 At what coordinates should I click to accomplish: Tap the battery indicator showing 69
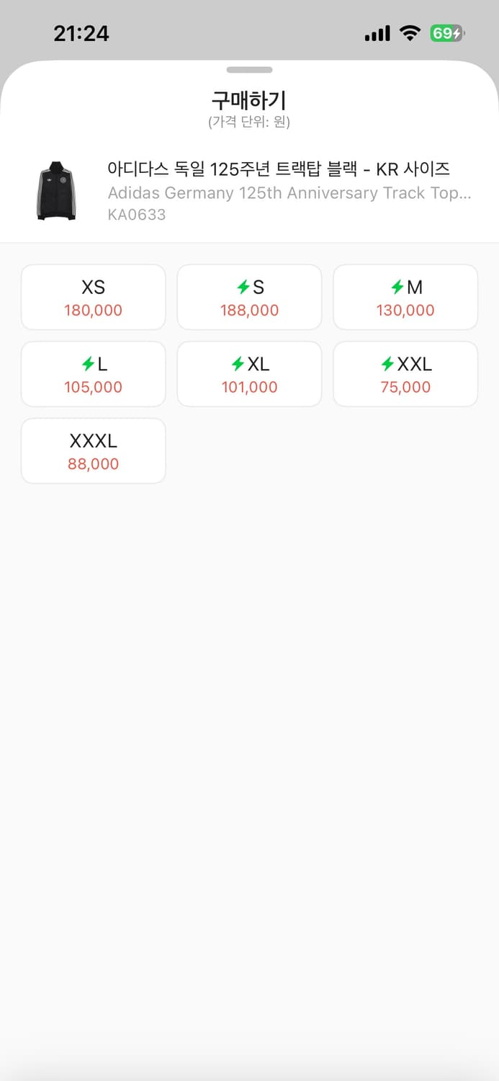point(447,33)
